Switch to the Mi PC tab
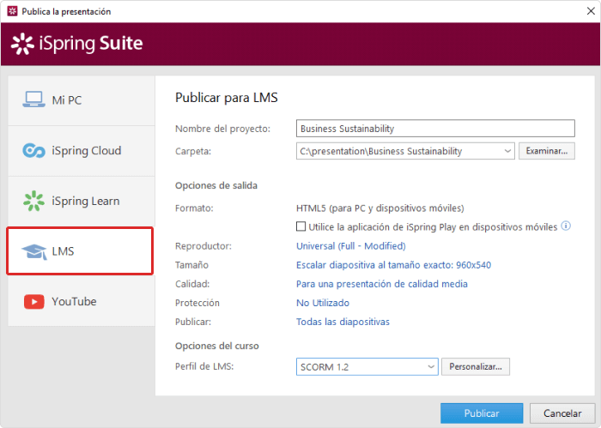This screenshot has width=601, height=428. [x=82, y=100]
